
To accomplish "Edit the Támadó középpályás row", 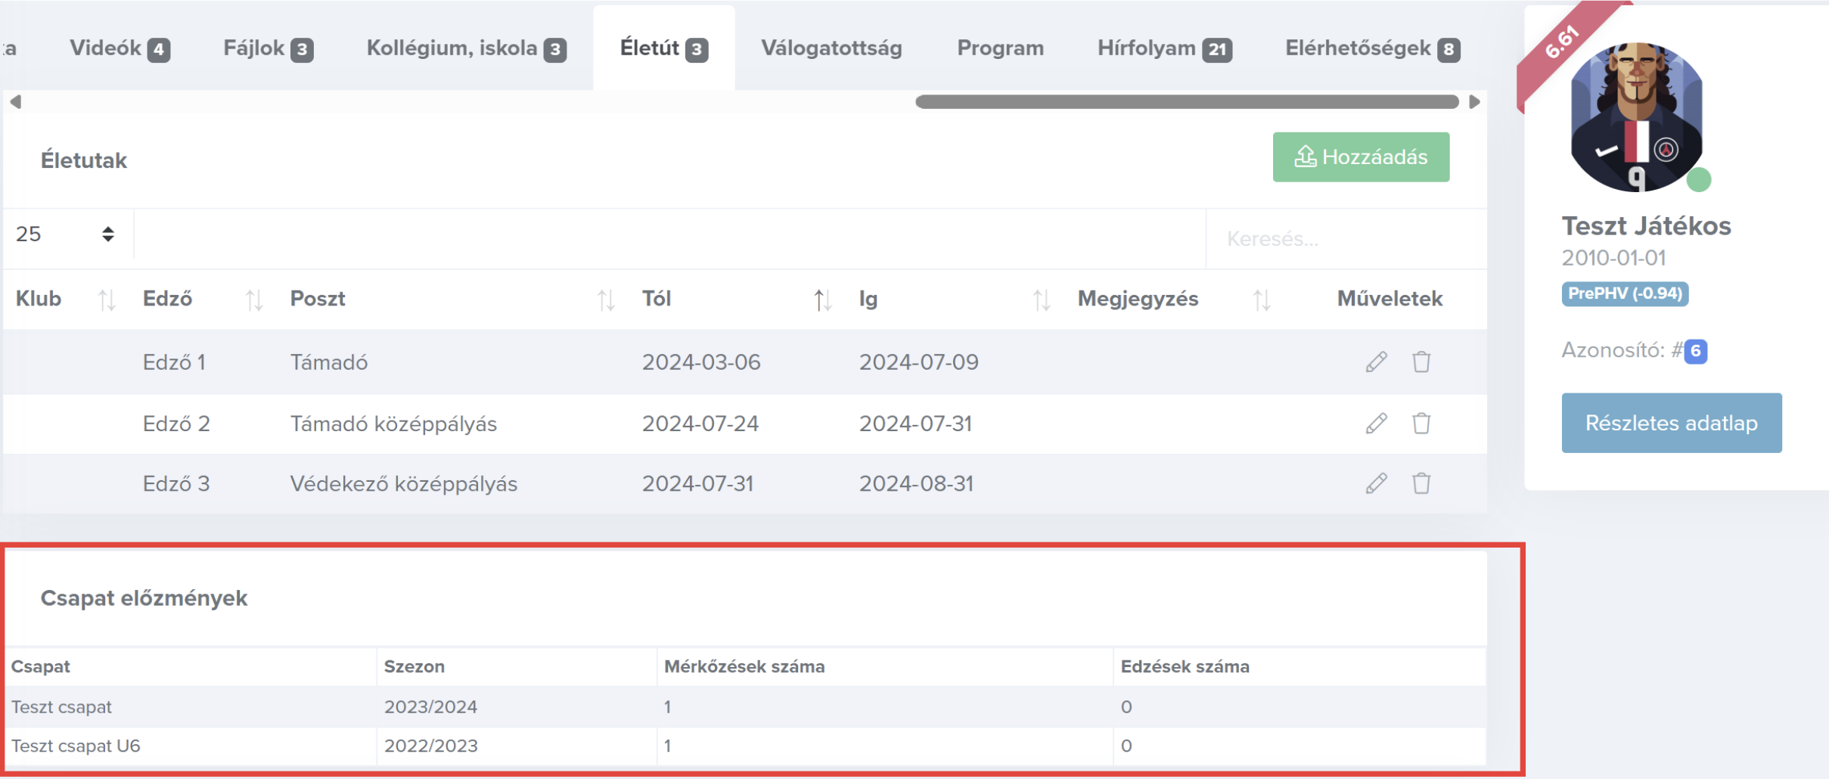I will pos(1376,424).
